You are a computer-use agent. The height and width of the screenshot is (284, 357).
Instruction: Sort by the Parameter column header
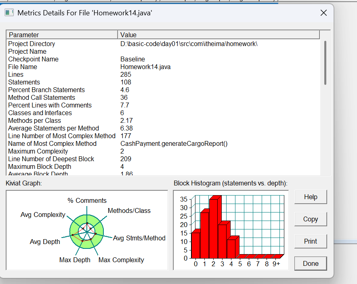point(62,35)
